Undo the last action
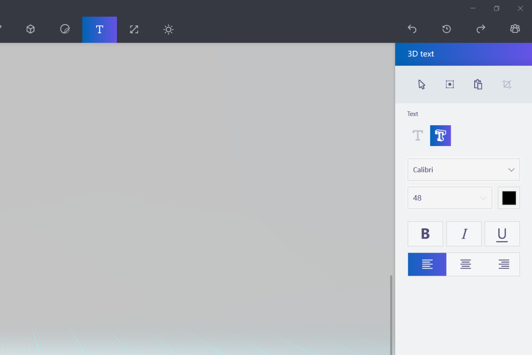This screenshot has width=532, height=355. [412, 29]
